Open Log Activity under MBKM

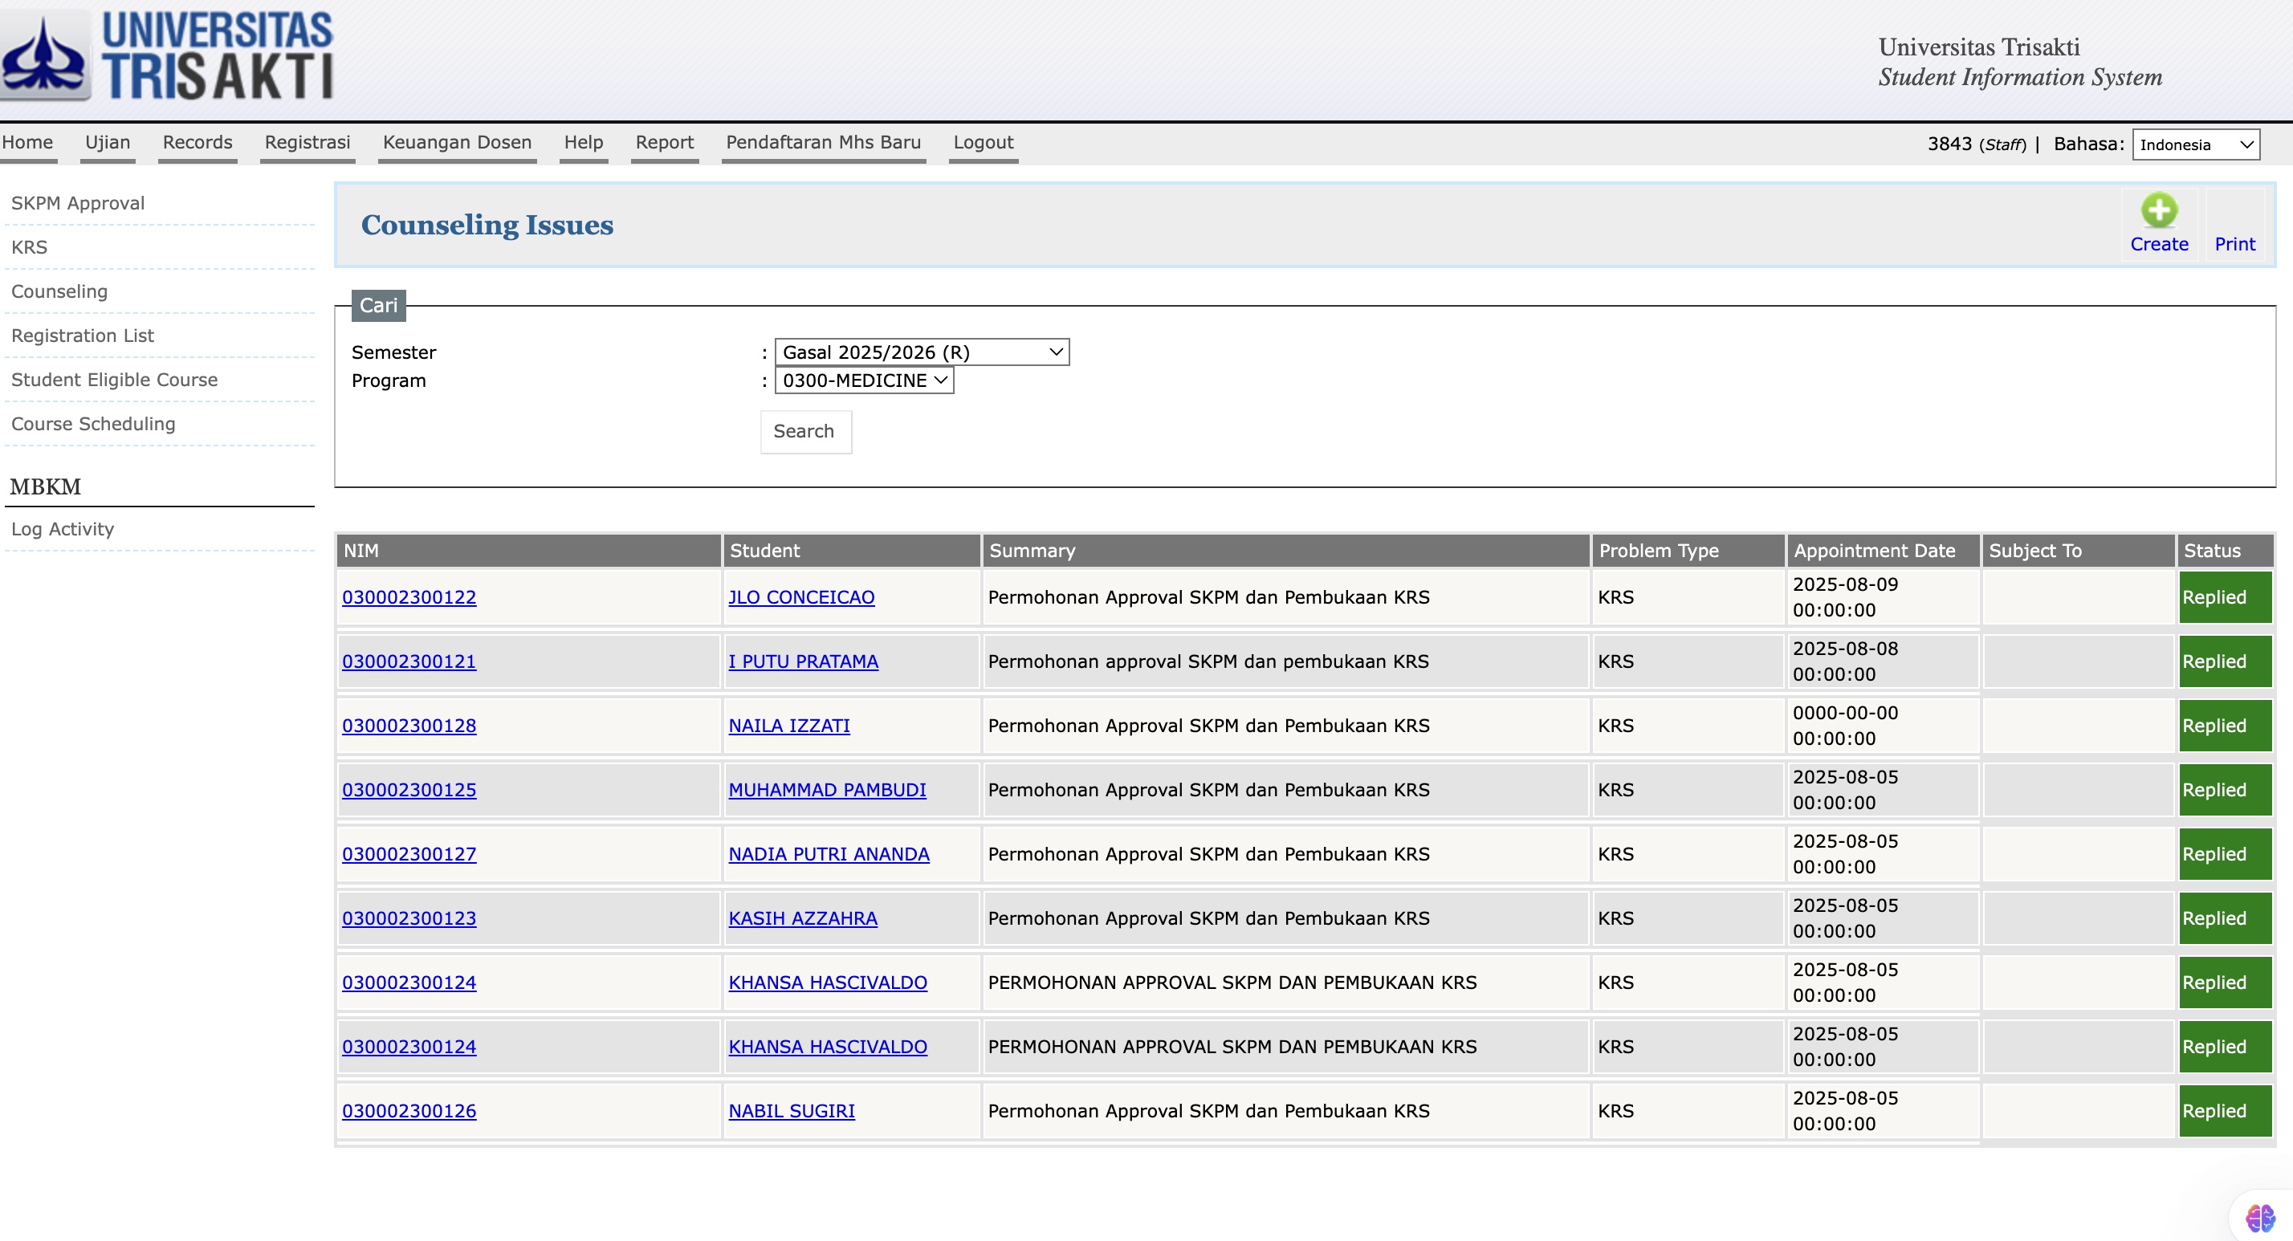[x=63, y=529]
